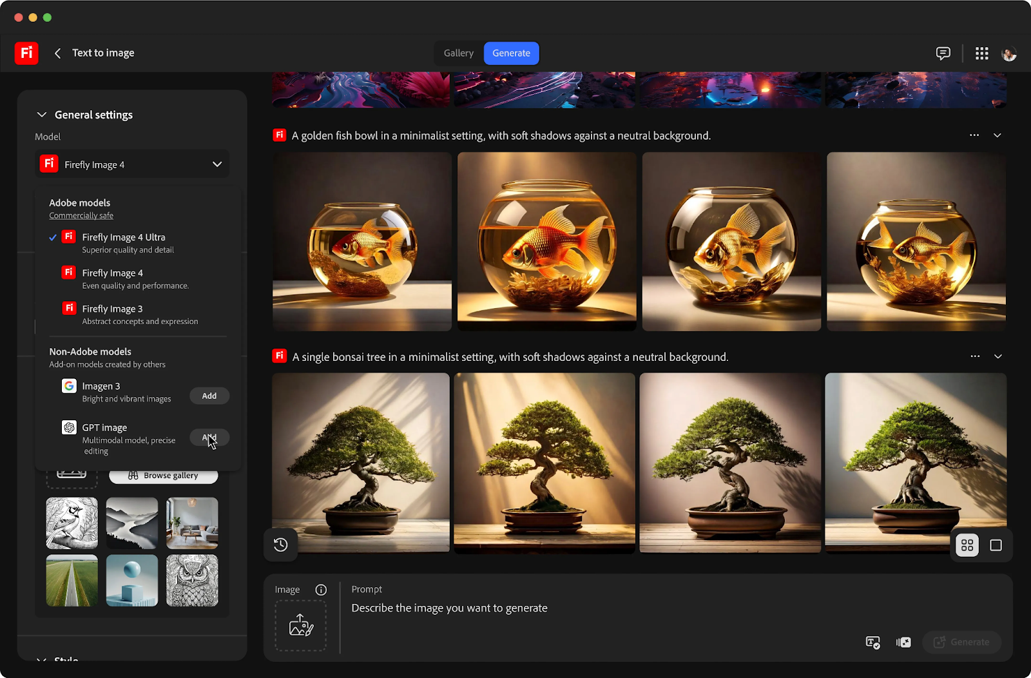Open generation history clock icon
Image resolution: width=1031 pixels, height=678 pixels.
[x=280, y=545]
